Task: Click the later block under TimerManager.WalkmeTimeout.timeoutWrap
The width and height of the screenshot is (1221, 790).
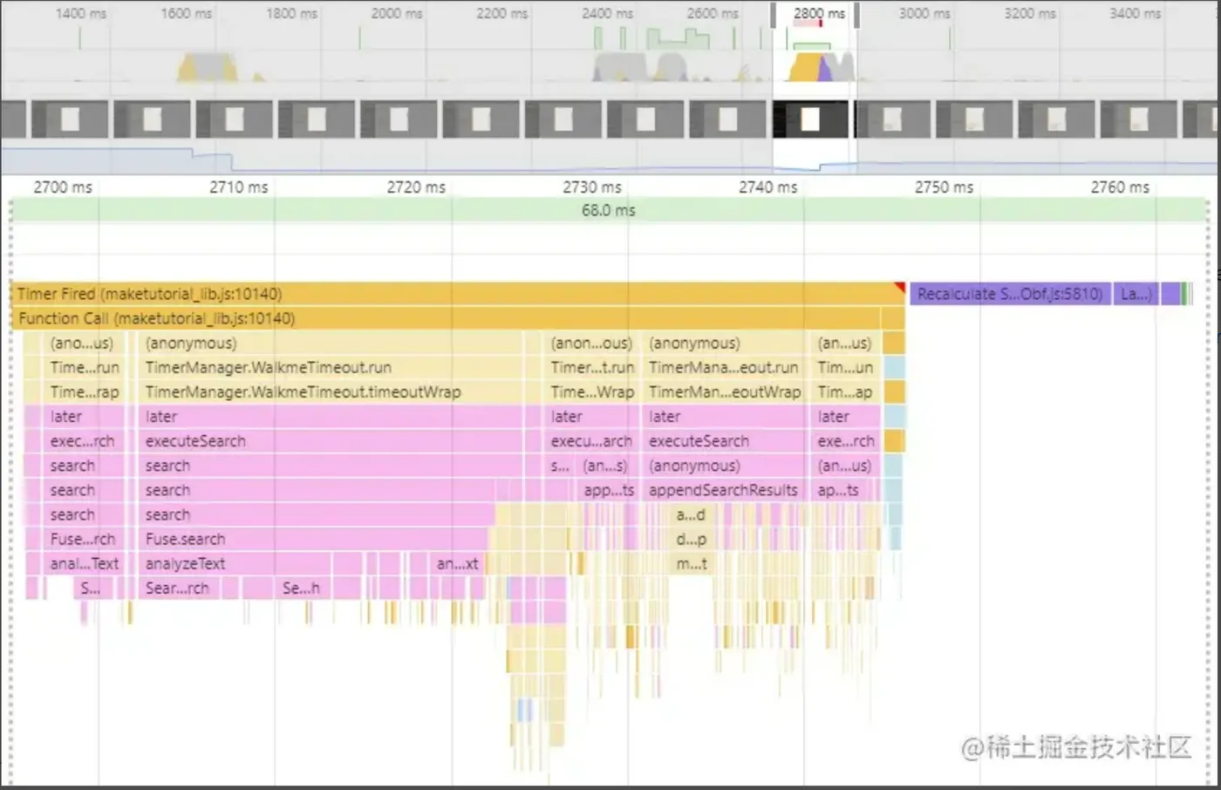Action: tap(330, 417)
